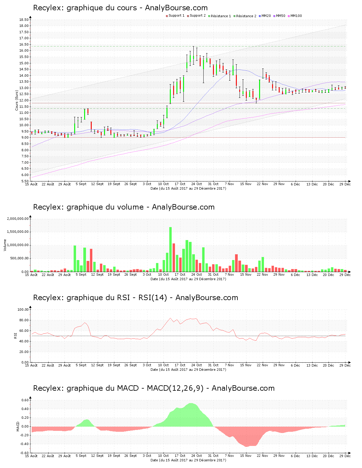Click the 2,000,000.00 value on volume axis
The image size is (362, 468).
coord(18,219)
